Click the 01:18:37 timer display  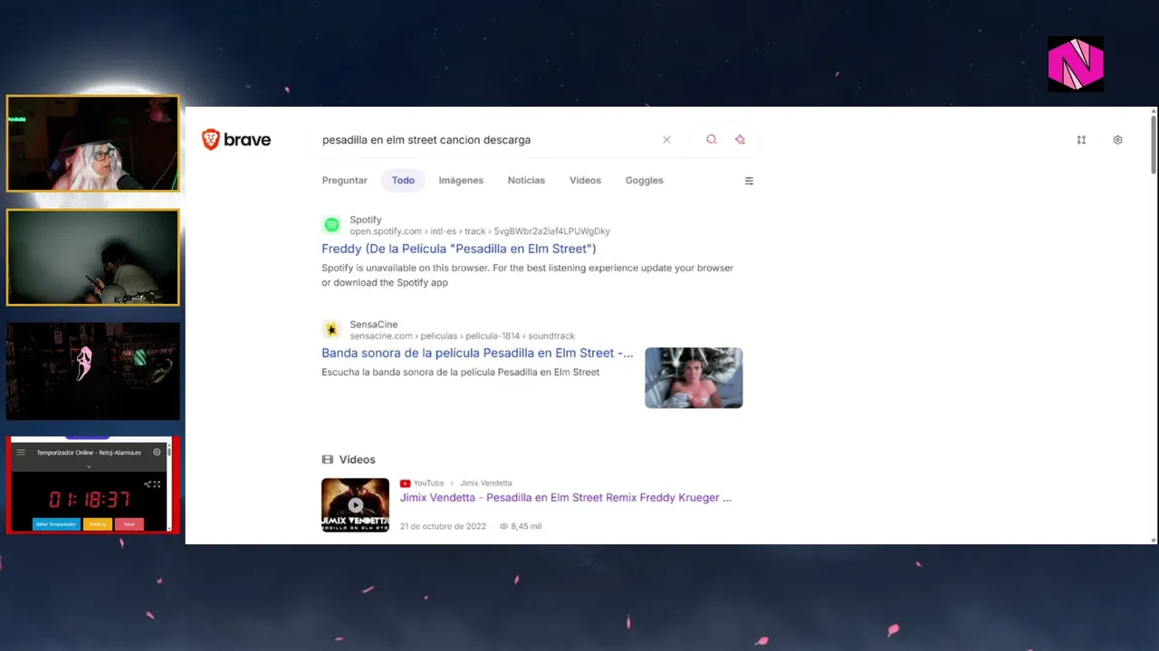[89, 500]
